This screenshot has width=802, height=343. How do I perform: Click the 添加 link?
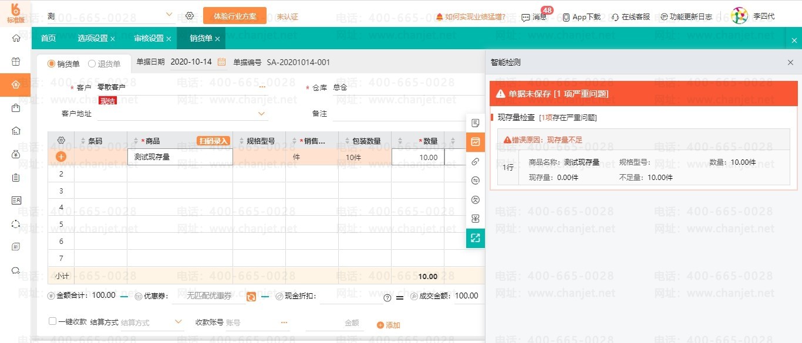coord(389,325)
